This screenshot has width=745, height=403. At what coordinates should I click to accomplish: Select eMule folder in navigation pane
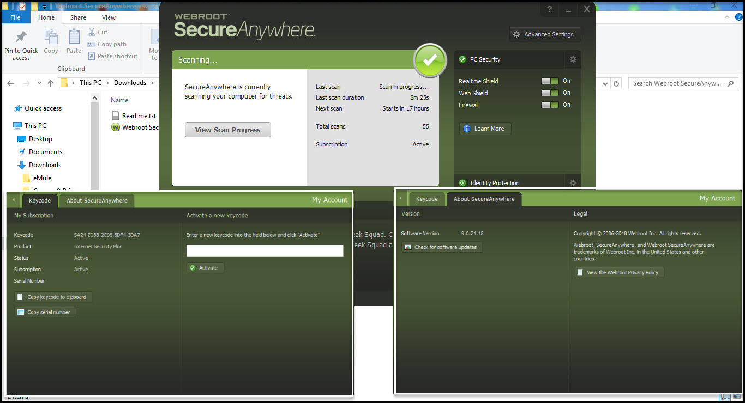point(37,178)
